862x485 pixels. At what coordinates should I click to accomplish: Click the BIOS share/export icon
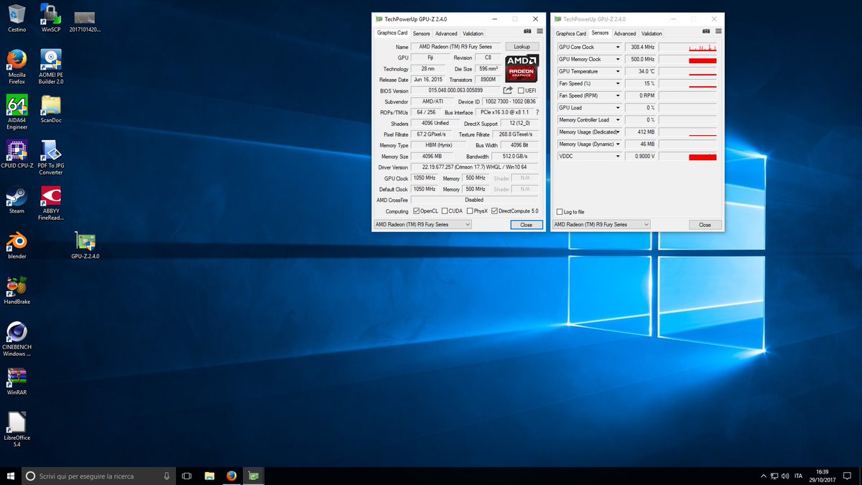(x=508, y=90)
